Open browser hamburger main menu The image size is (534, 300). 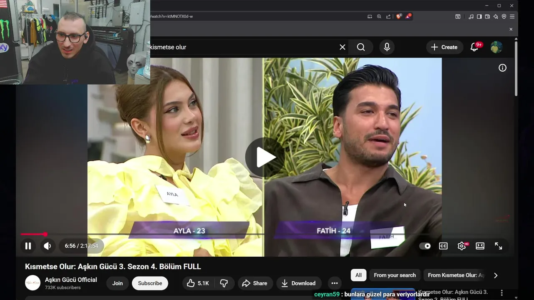point(512,16)
